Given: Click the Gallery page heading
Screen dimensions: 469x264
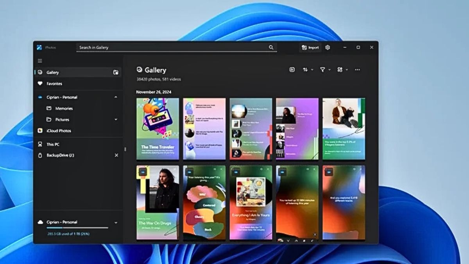Looking at the screenshot, I should 156,70.
